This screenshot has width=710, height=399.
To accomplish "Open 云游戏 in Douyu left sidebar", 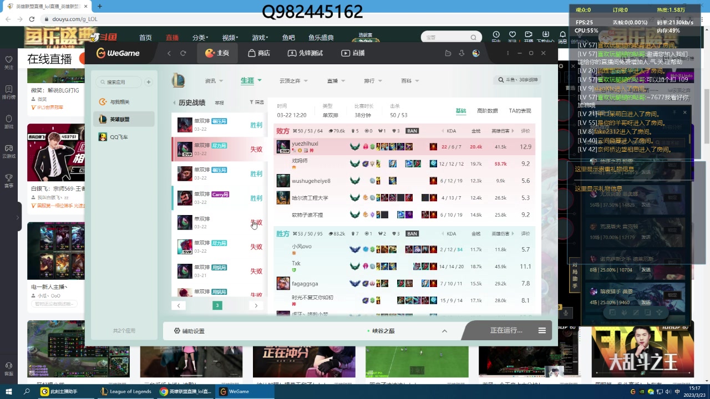I will [x=8, y=151].
